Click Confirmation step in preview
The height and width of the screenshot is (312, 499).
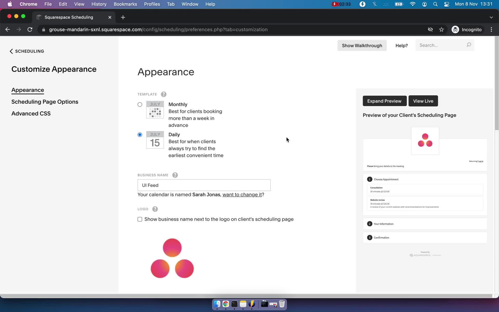425,237
